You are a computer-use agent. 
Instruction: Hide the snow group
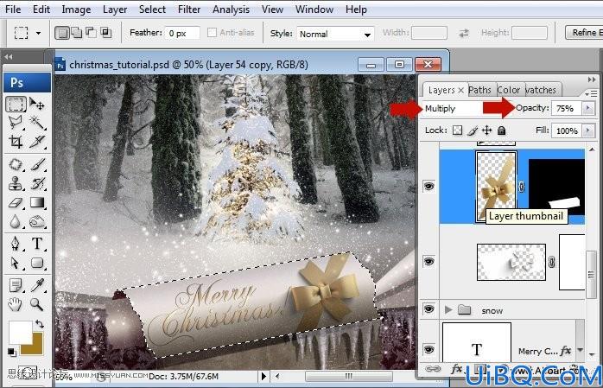[x=428, y=309]
